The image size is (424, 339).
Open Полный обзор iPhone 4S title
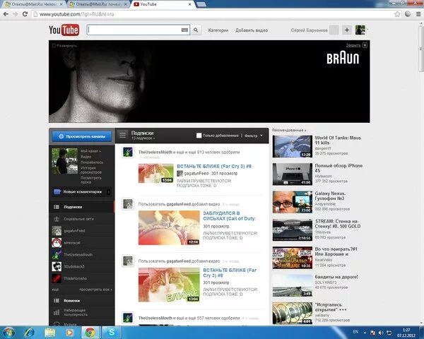pyautogui.click(x=338, y=168)
